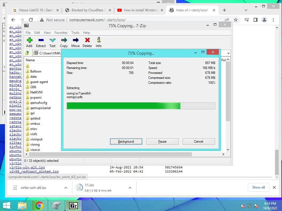
Task: Select the guest-agent folder
Action: click(x=39, y=82)
